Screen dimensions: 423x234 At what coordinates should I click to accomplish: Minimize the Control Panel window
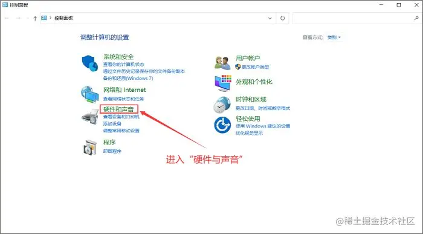click(x=381, y=5)
